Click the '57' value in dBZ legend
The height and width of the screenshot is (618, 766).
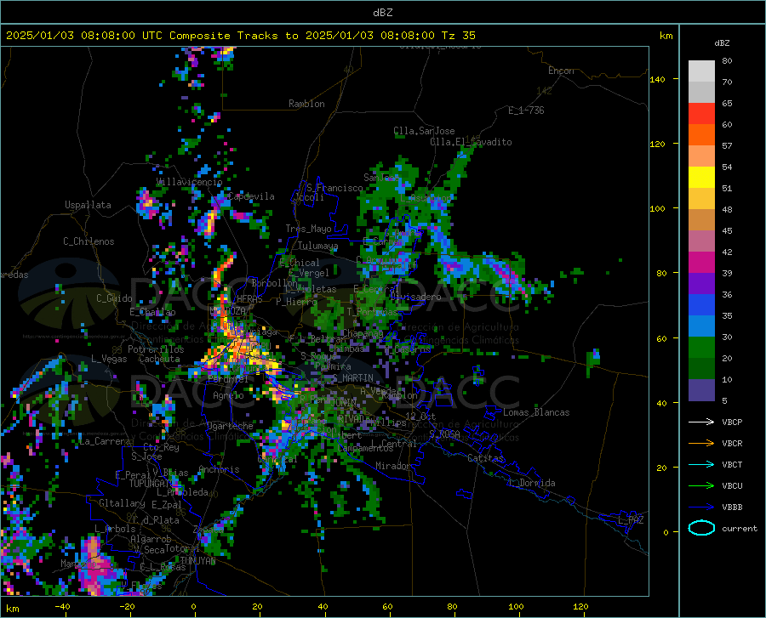727,146
